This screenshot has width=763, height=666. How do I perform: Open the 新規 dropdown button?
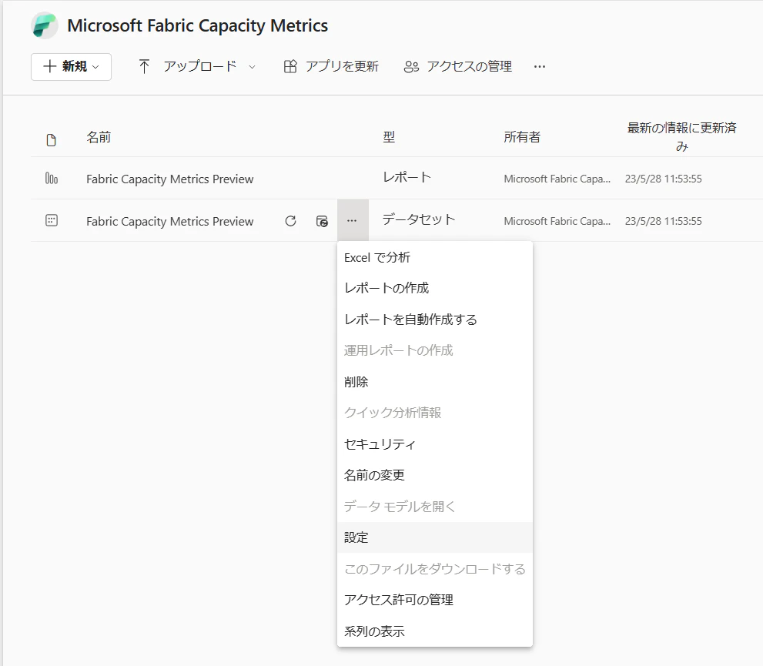71,67
